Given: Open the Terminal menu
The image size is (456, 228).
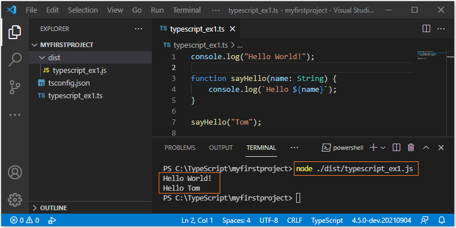Looking at the screenshot, I should point(187,10).
